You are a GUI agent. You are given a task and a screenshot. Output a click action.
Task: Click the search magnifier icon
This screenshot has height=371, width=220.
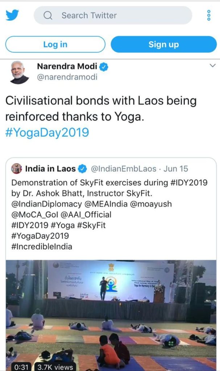48,16
